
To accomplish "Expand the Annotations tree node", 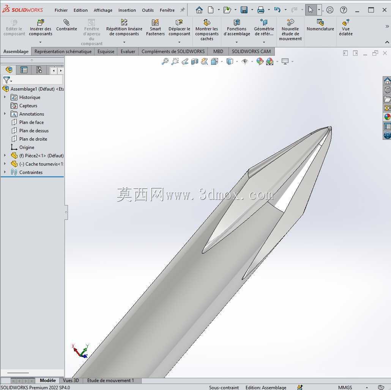I will click(5, 114).
